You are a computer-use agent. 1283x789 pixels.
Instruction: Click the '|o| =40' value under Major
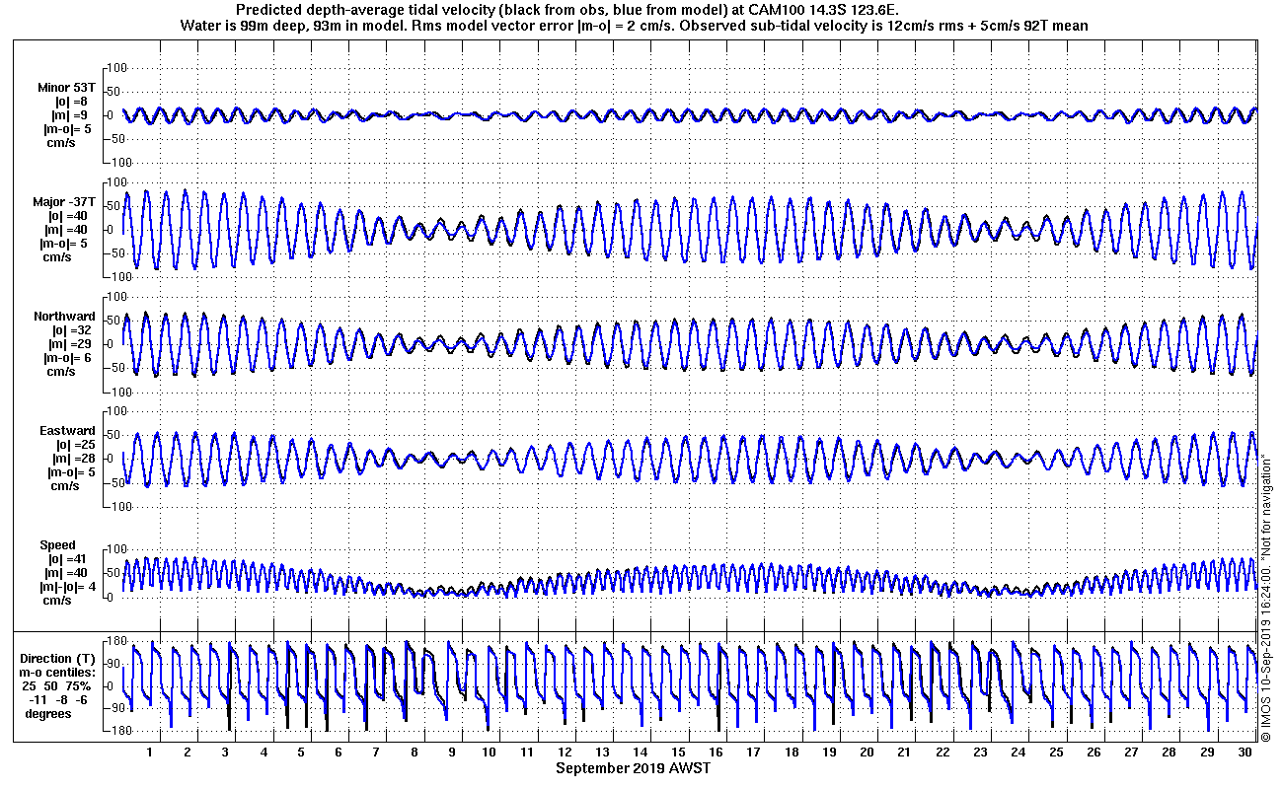68,216
